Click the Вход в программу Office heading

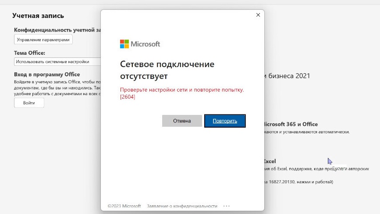click(x=47, y=75)
